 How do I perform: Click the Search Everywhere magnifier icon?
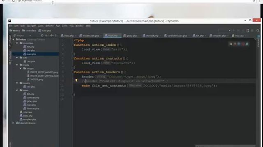point(258,31)
